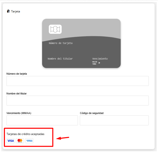Click the American Express logo
The height and width of the screenshot is (152, 158).
point(29,141)
